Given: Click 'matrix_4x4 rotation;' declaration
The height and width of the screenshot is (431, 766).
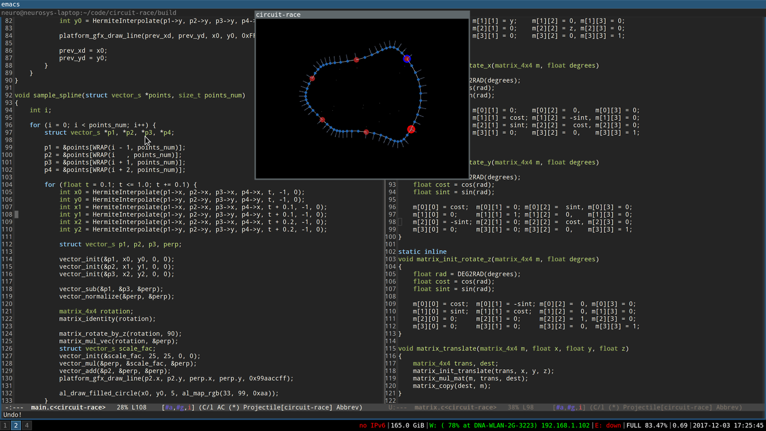Looking at the screenshot, I should point(96,311).
